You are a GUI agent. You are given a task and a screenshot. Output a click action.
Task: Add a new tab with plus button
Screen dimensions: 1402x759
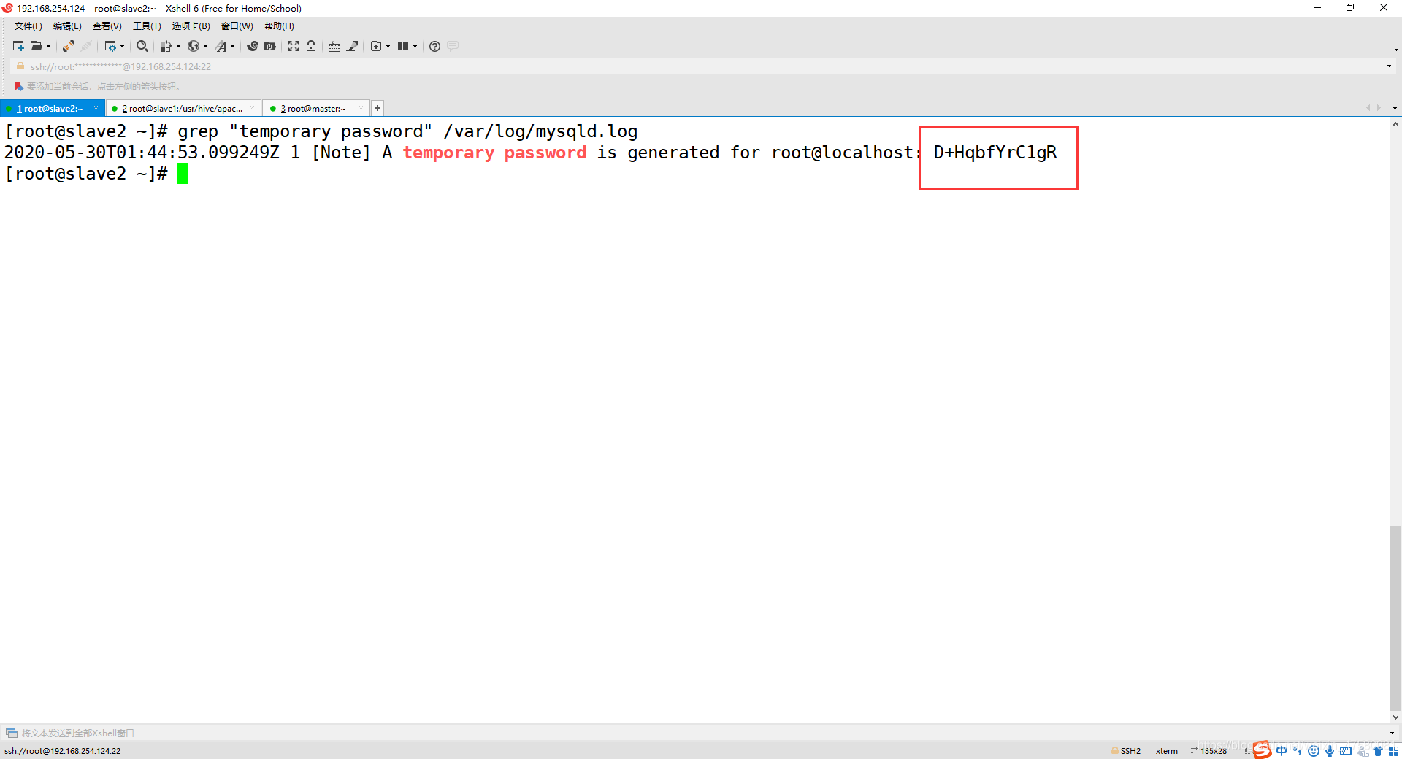(x=378, y=108)
